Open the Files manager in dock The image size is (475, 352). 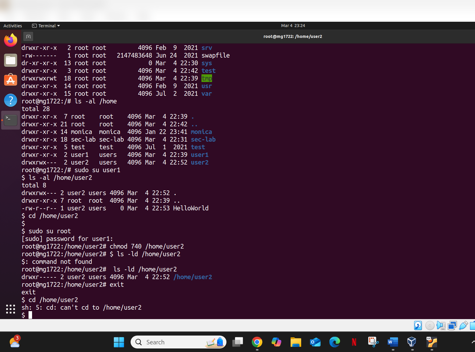point(11,60)
